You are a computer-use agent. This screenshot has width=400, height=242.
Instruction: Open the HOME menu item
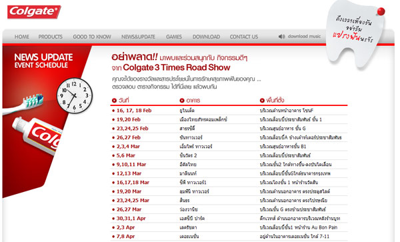pos(22,37)
